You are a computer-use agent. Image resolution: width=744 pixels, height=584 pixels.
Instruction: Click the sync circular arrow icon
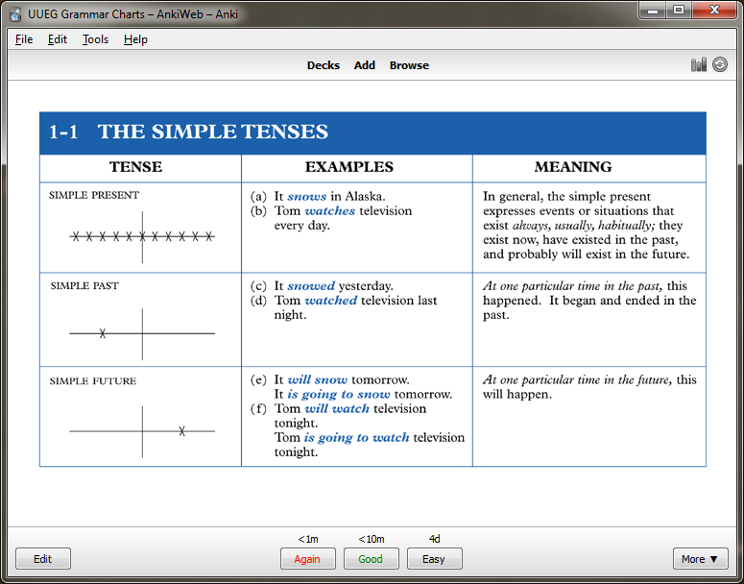(720, 64)
